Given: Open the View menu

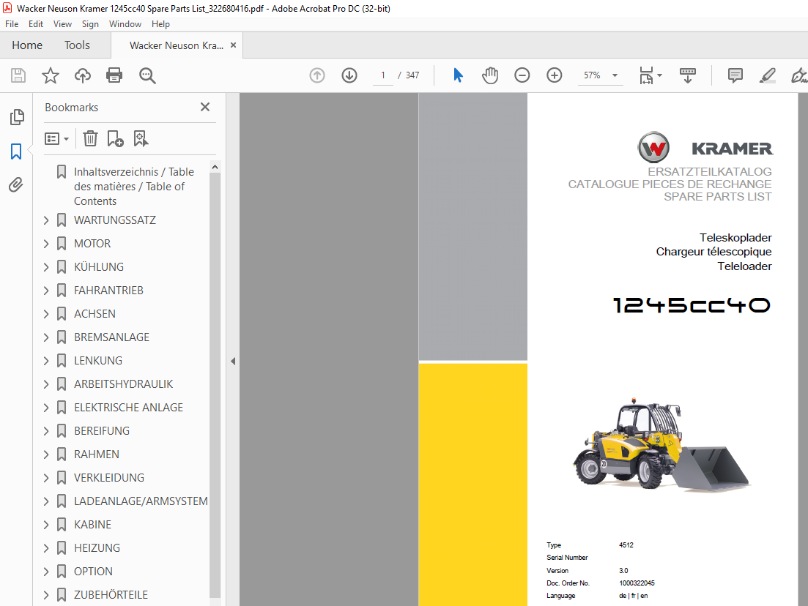Looking at the screenshot, I should coord(62,24).
